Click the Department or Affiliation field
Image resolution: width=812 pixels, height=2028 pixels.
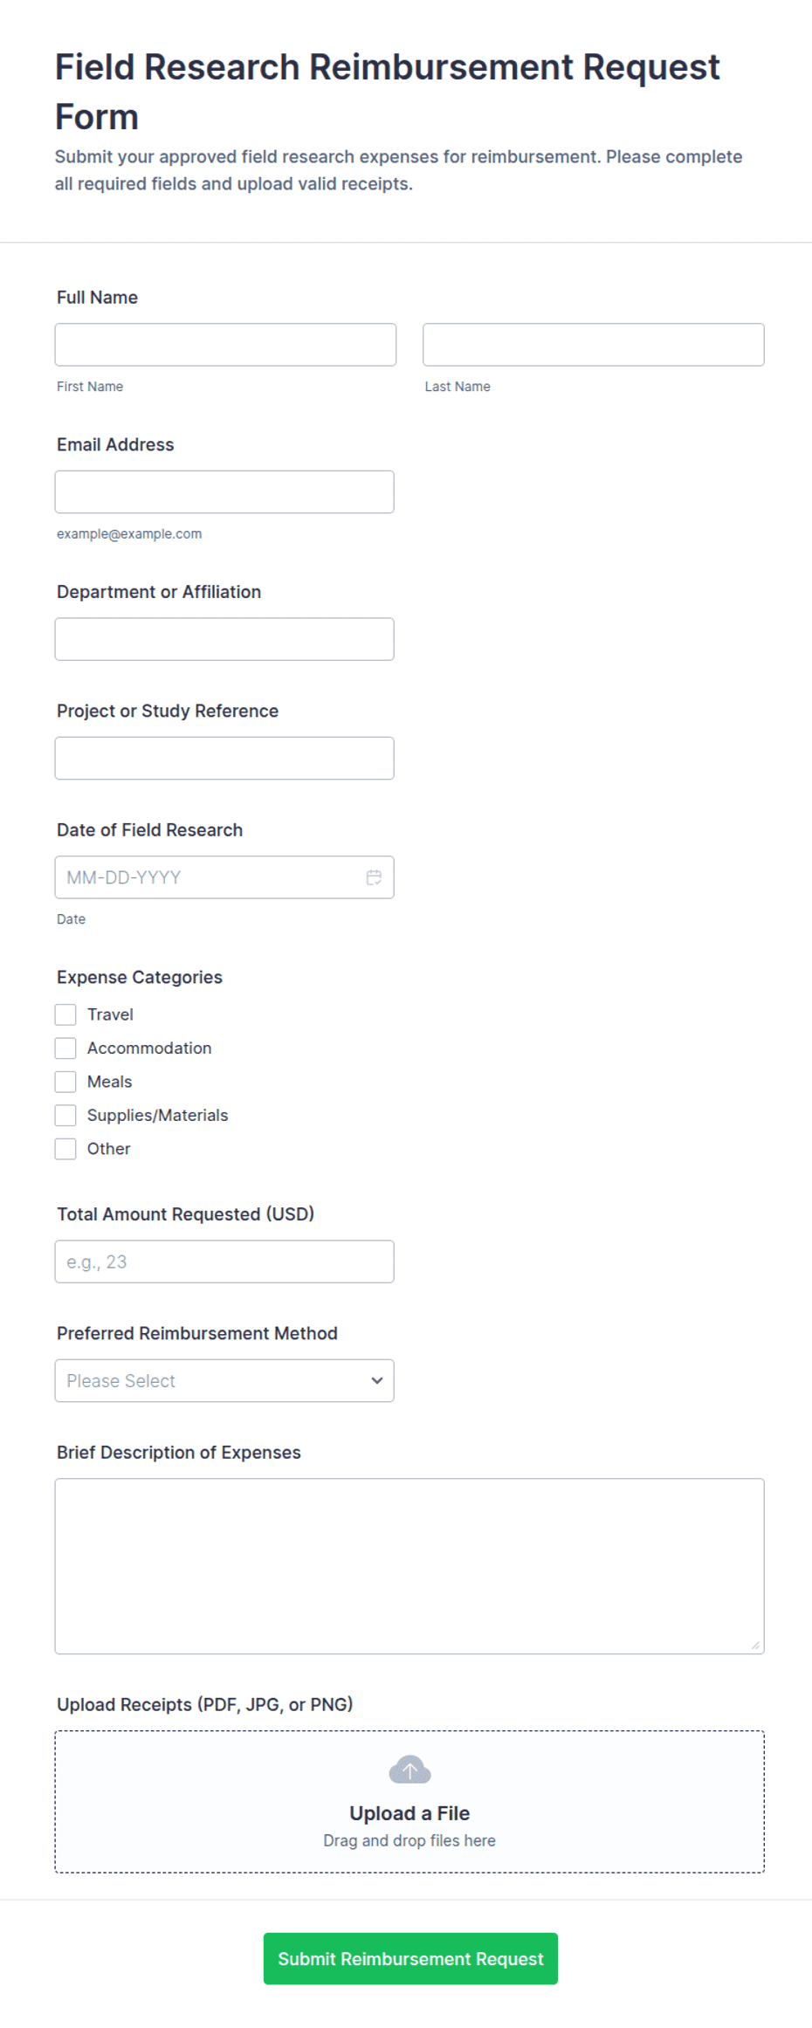224,639
